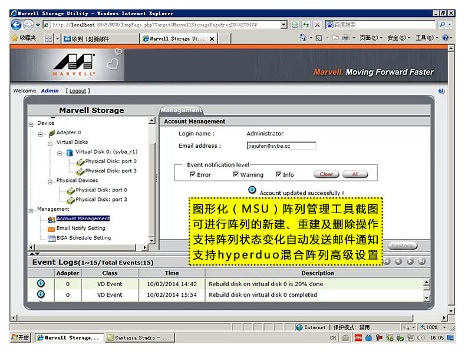
Task: Toggle the Warning notification checkbox
Action: [x=236, y=174]
